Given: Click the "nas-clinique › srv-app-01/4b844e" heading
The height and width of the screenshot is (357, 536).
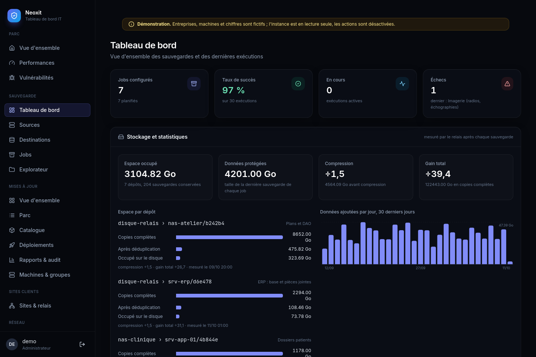Looking at the screenshot, I should pos(168,340).
